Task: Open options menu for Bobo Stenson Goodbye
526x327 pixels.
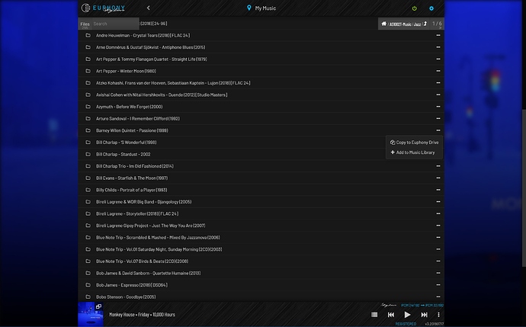Action: point(438,297)
